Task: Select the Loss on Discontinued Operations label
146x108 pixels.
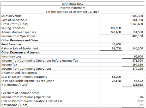Action: coord(24,77)
